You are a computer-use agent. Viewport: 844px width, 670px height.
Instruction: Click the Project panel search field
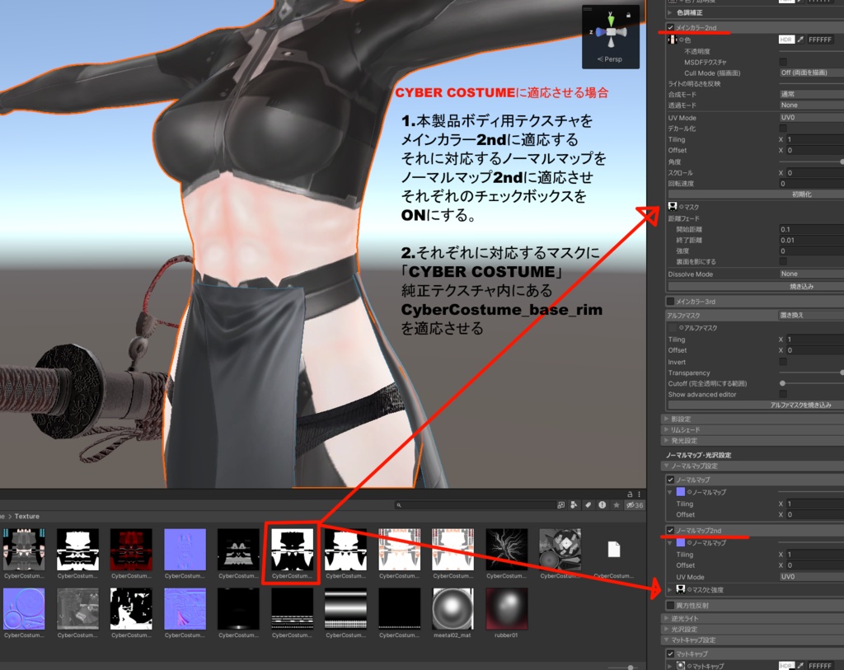pyautogui.click(x=474, y=505)
